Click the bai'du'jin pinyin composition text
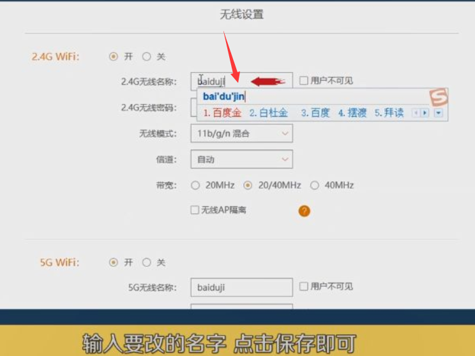The width and height of the screenshot is (475, 356). pos(223,96)
